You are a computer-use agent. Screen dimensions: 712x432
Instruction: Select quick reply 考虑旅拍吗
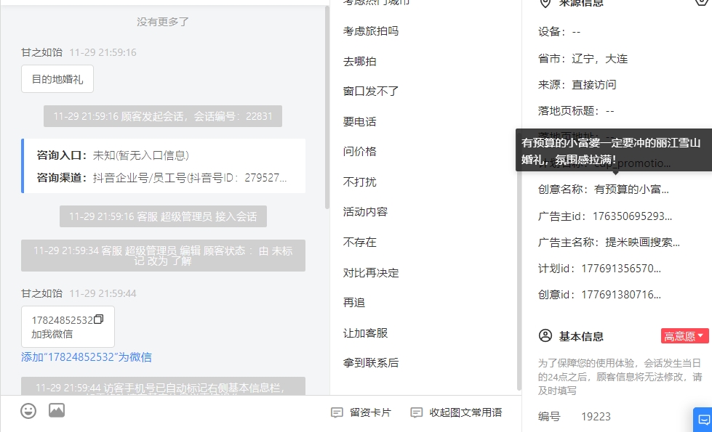tap(370, 30)
